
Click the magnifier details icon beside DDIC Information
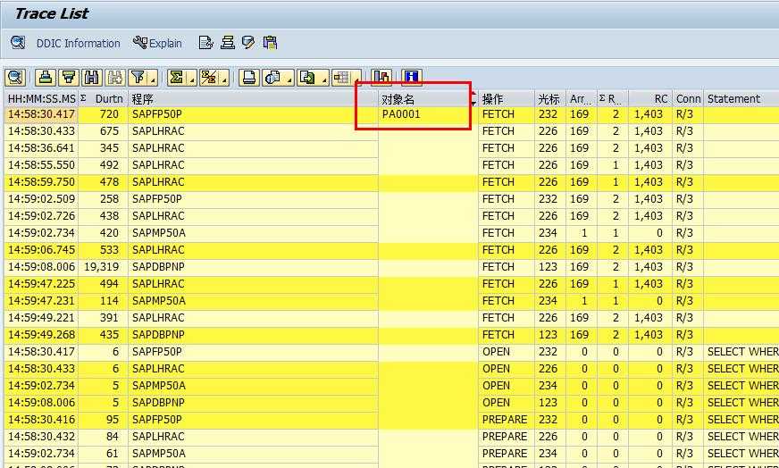(x=18, y=43)
